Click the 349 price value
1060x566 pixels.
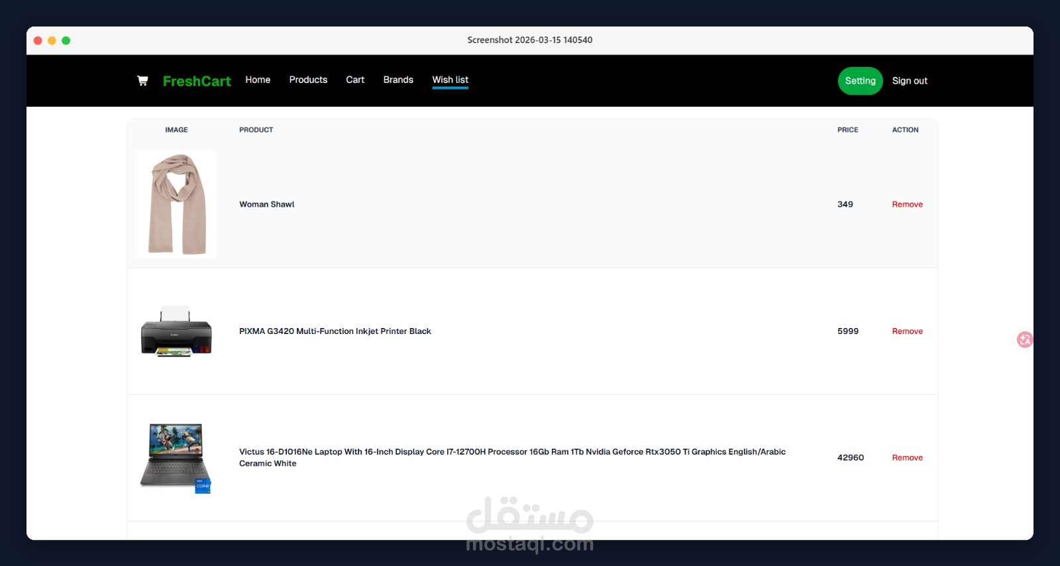(845, 204)
